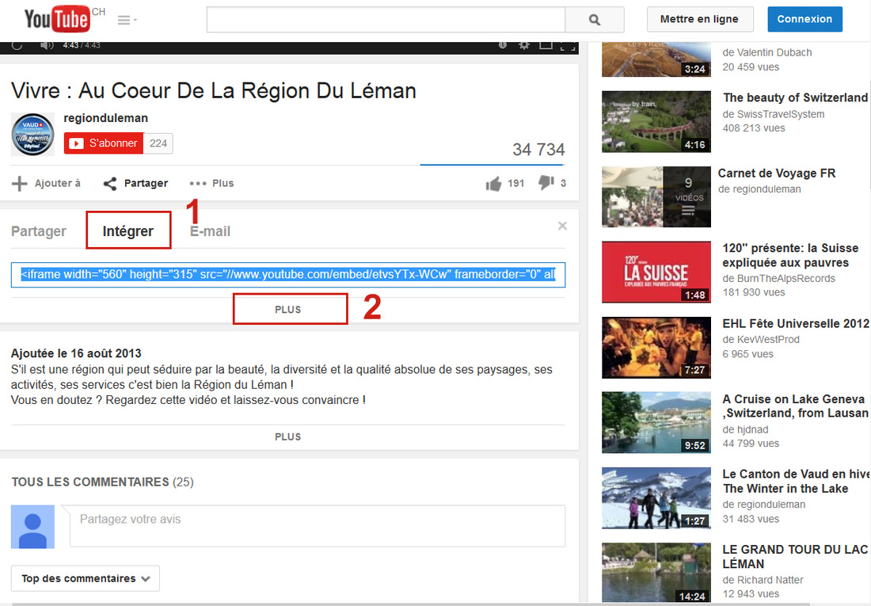Click the S'abonner subscribe button
This screenshot has height=606, width=871.
104,143
